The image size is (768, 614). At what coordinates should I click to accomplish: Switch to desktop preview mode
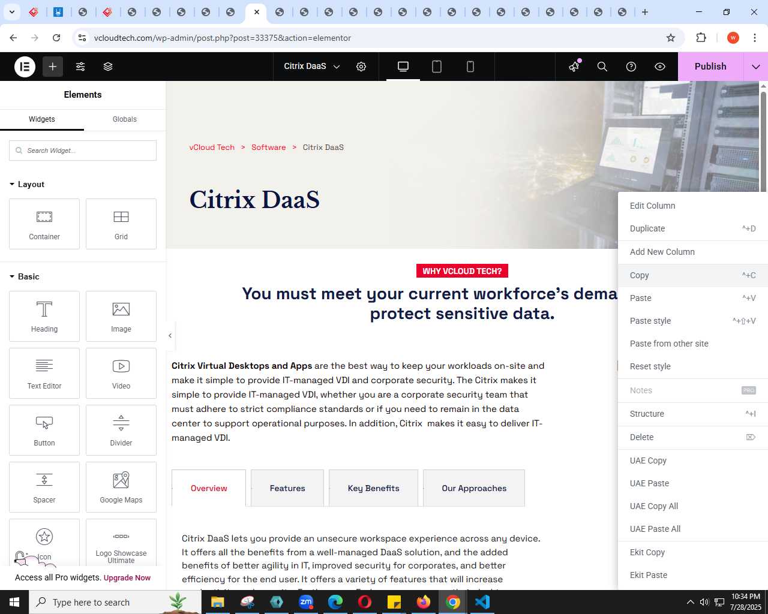[x=403, y=67]
